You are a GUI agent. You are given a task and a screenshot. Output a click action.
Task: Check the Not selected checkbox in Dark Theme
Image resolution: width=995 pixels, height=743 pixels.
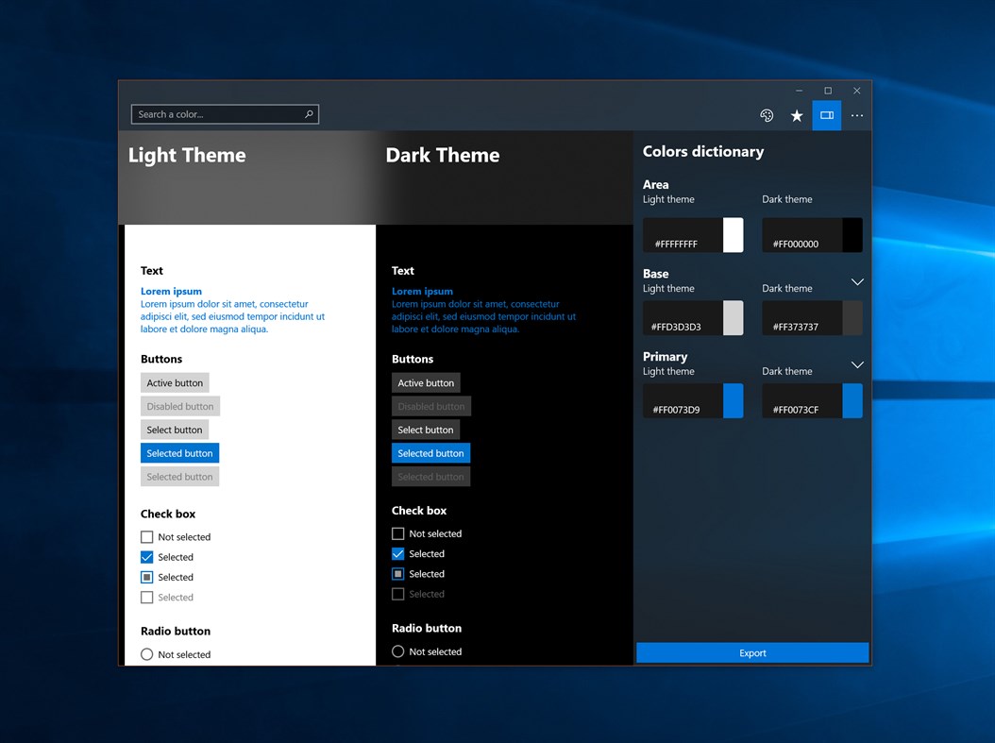tap(398, 533)
